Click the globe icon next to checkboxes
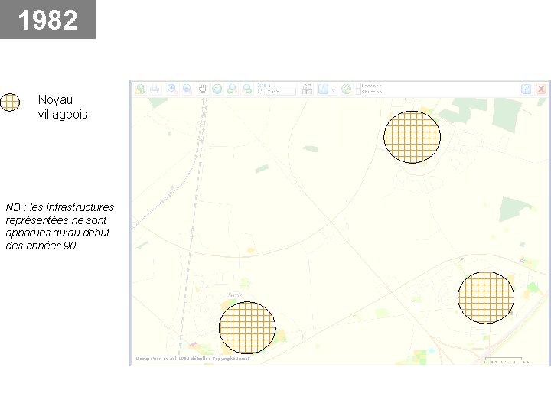This screenshot has height=413, width=551. (346, 89)
